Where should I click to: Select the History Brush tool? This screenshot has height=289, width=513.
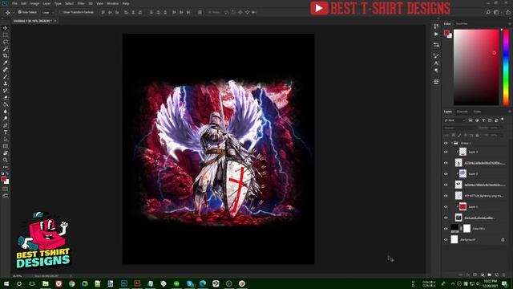click(6, 91)
